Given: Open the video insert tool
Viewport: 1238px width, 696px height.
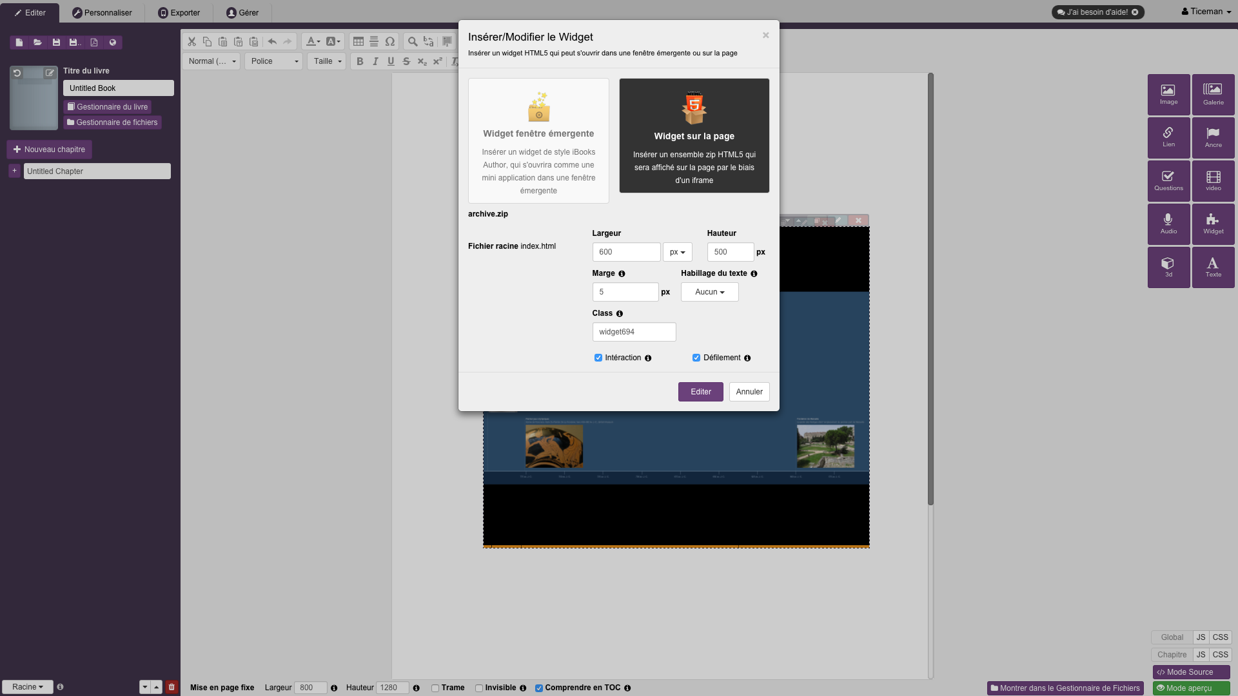Looking at the screenshot, I should [1213, 181].
